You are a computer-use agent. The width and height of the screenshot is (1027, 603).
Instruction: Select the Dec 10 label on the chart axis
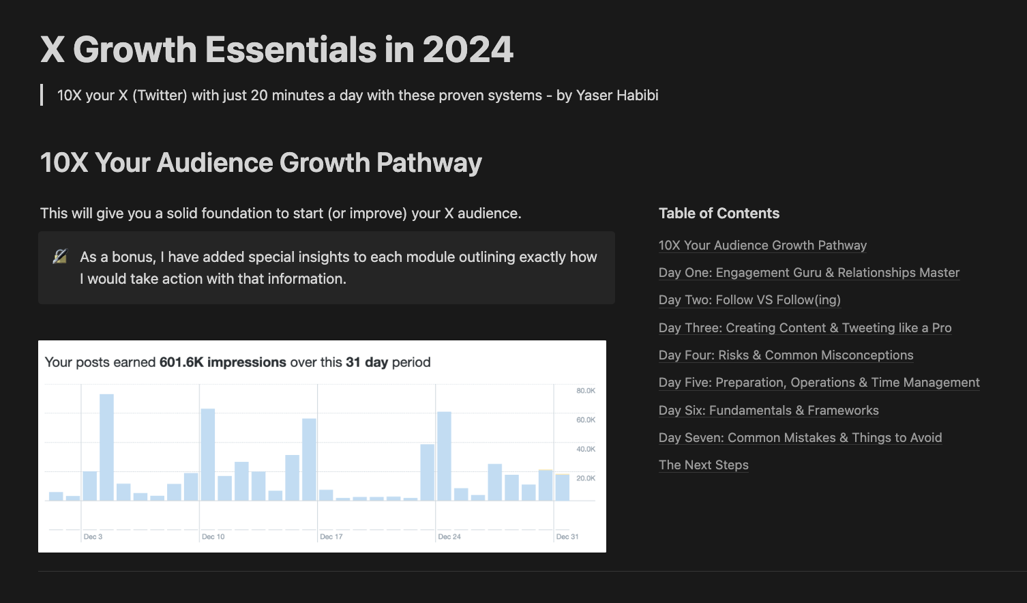coord(213,537)
